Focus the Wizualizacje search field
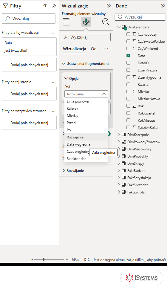Viewport: 167px width, 290px height. pos(86,37)
